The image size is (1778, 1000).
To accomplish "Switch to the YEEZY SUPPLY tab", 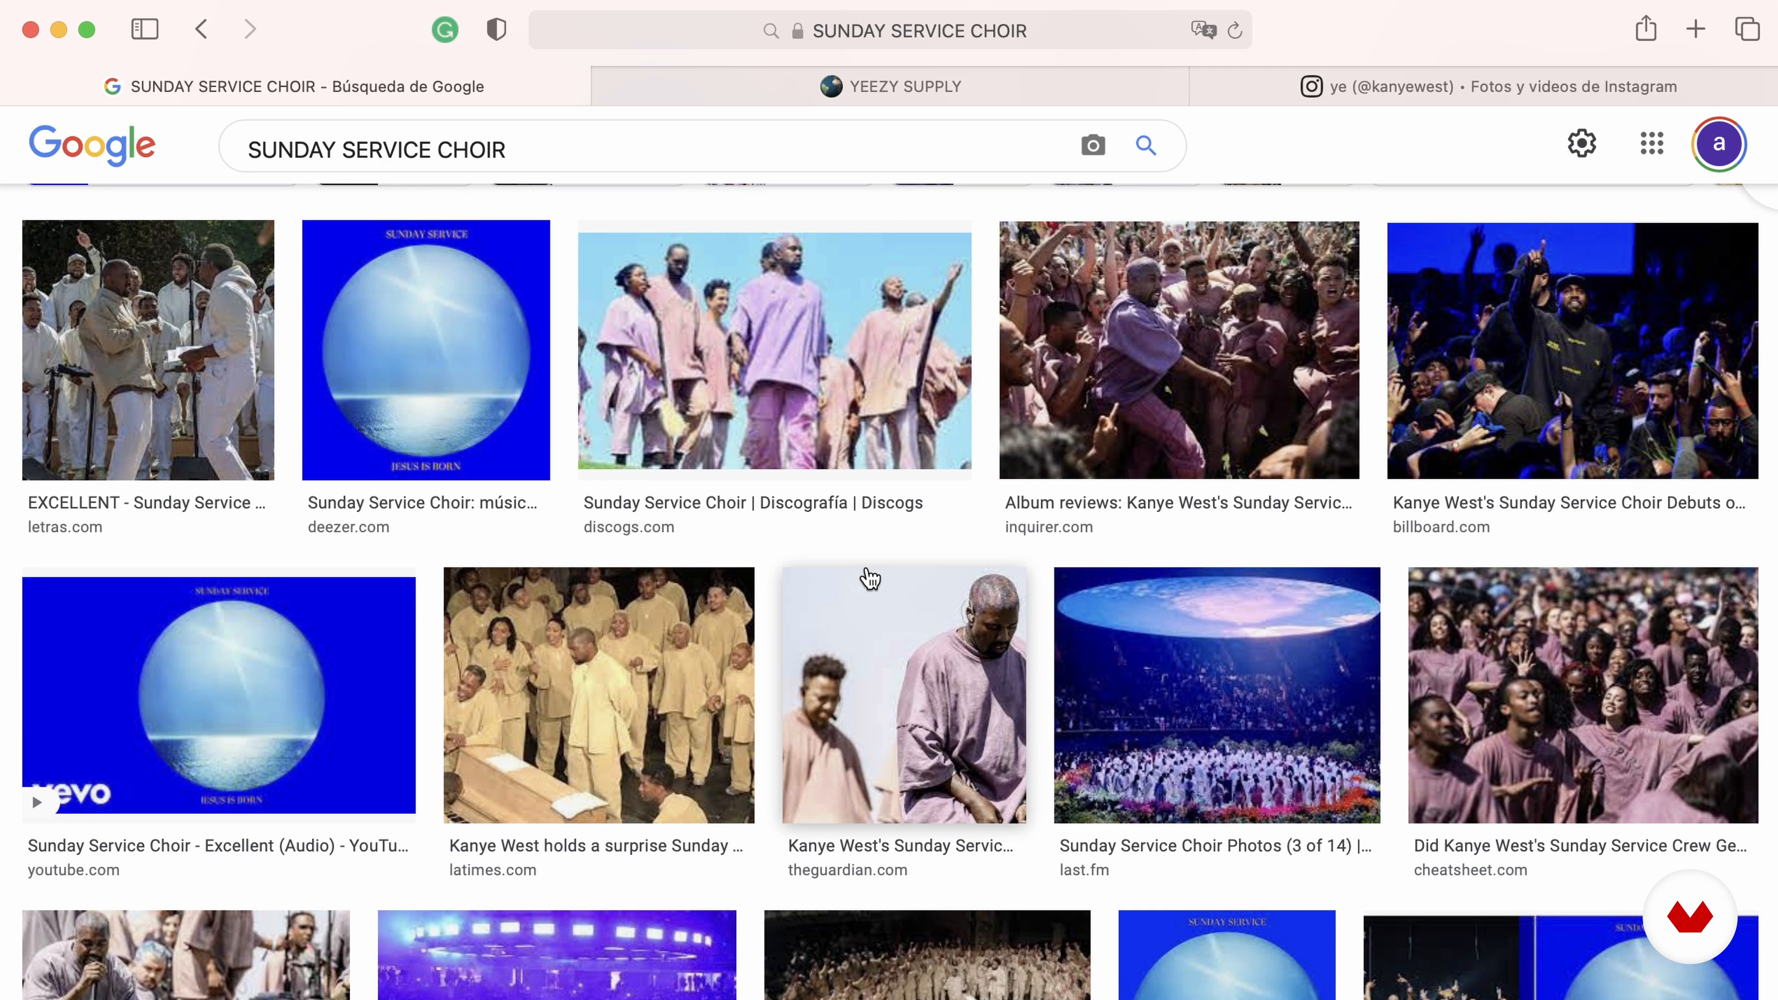I will (x=890, y=86).
